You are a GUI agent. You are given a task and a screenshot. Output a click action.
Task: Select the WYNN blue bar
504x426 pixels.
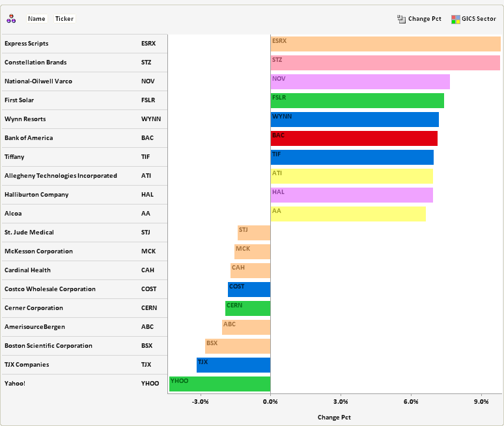point(354,120)
